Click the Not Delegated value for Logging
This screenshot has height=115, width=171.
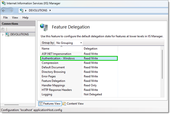point(93,94)
